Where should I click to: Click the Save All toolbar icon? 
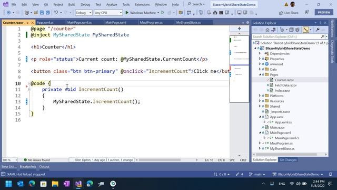pyautogui.click(x=48, y=13)
